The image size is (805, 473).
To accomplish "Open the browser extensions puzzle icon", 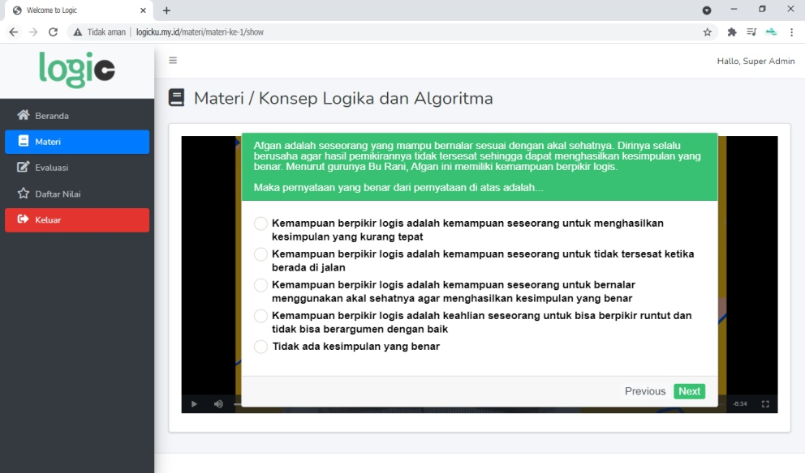I will [x=732, y=32].
